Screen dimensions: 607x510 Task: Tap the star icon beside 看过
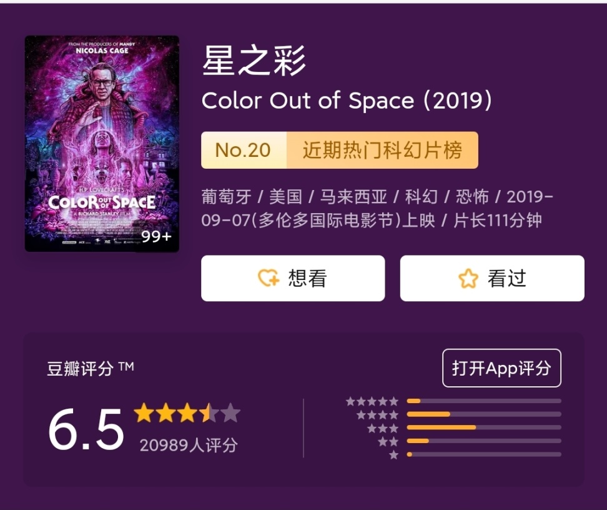(468, 279)
